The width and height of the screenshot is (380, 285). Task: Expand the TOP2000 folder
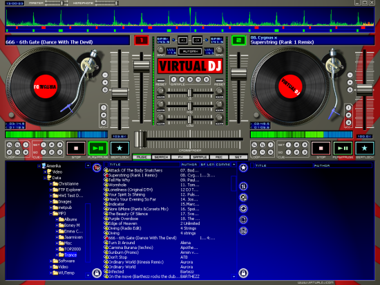pos(57,249)
